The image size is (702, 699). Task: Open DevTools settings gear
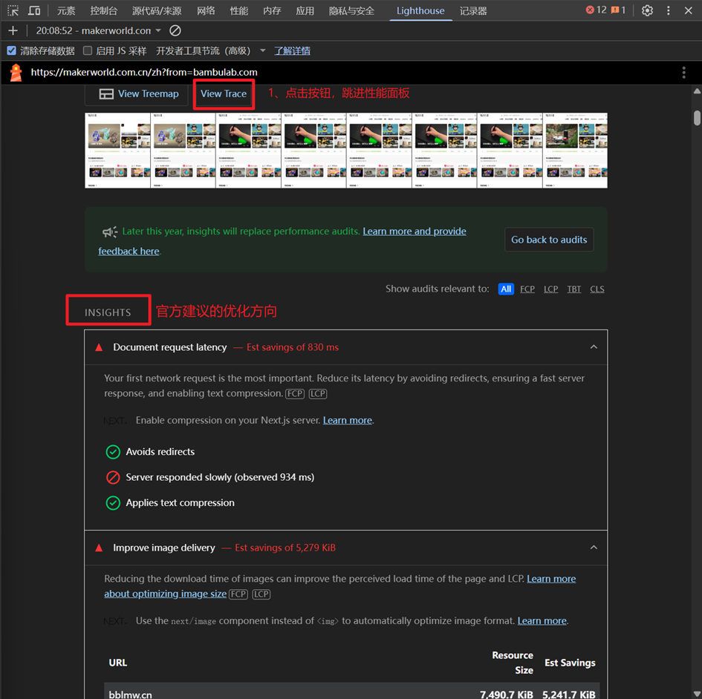(647, 10)
